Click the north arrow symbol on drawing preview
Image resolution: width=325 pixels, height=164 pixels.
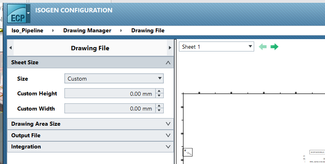tap(188, 152)
